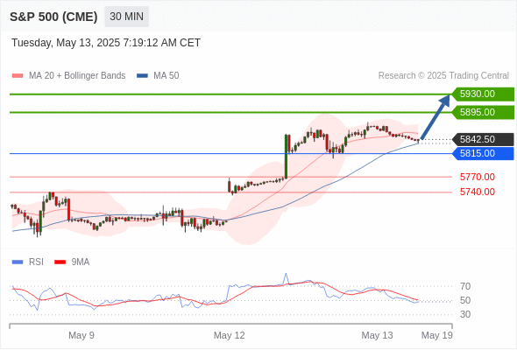
Task: Click the 5740.00 support level label
Action: point(477,192)
